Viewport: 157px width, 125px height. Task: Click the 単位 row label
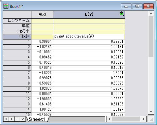[x=17, y=26]
